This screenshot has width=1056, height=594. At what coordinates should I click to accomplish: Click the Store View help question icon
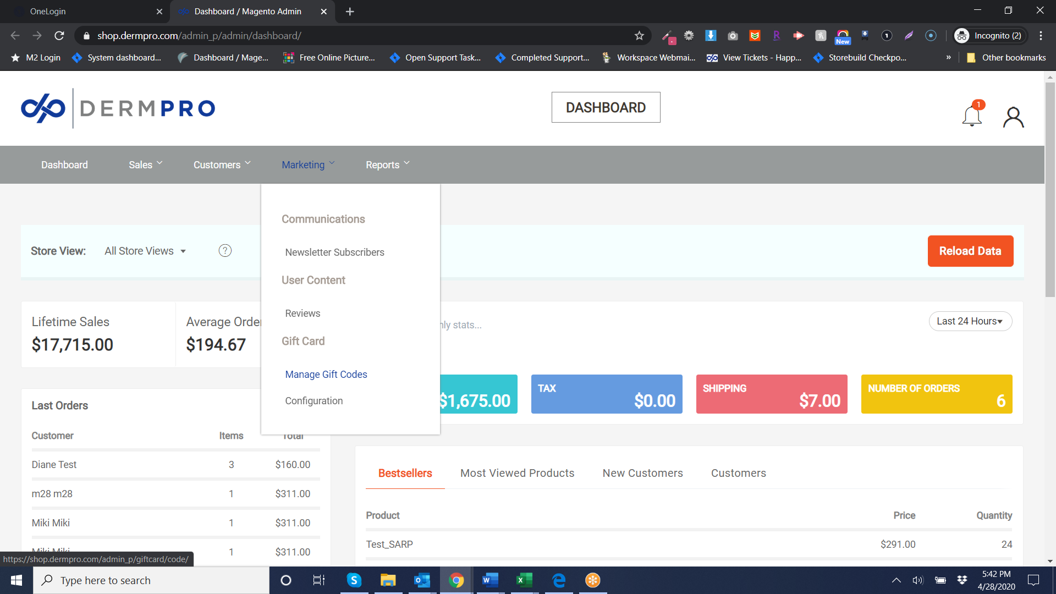pyautogui.click(x=225, y=251)
